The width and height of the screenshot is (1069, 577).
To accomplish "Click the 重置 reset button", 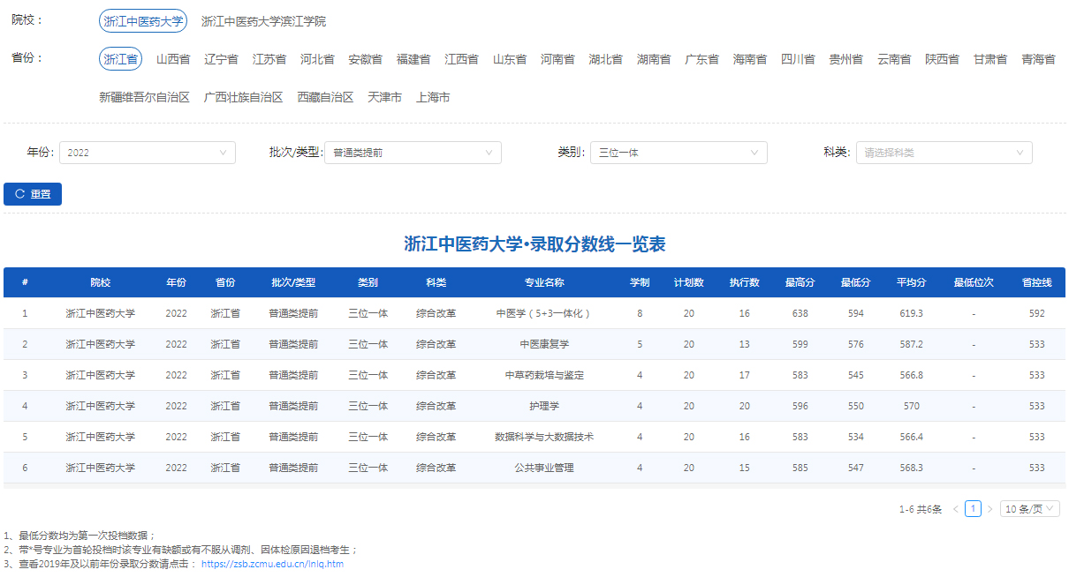I will pyautogui.click(x=33, y=194).
